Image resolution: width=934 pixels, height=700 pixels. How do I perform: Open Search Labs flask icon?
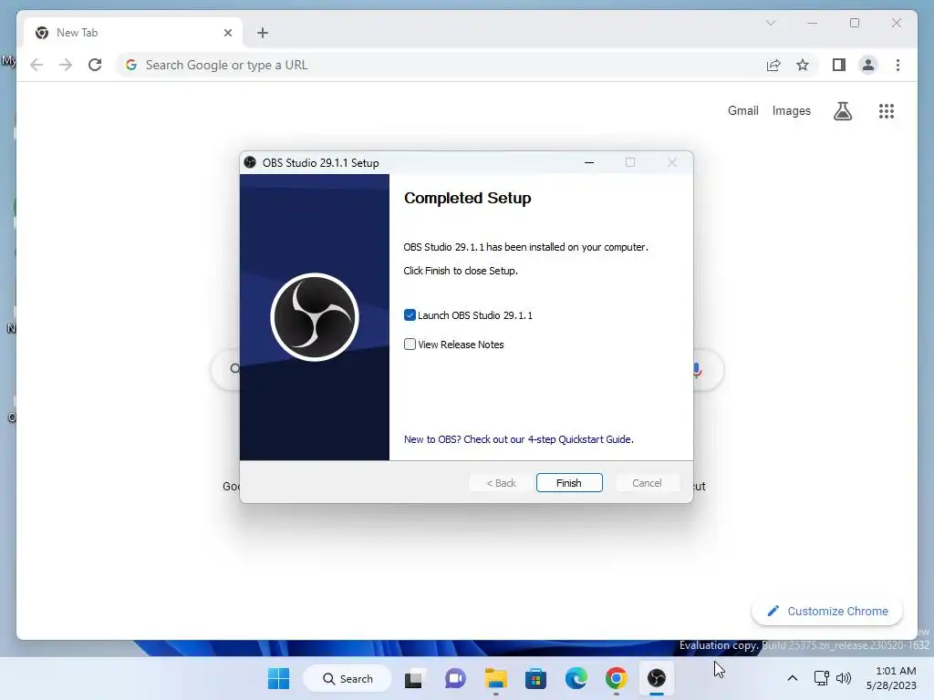click(x=842, y=110)
